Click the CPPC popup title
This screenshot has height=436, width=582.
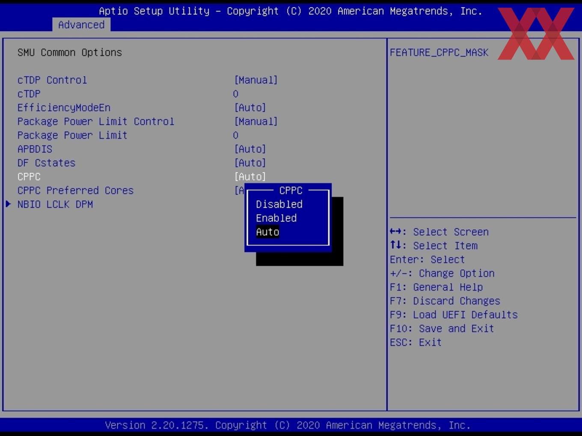pos(291,191)
